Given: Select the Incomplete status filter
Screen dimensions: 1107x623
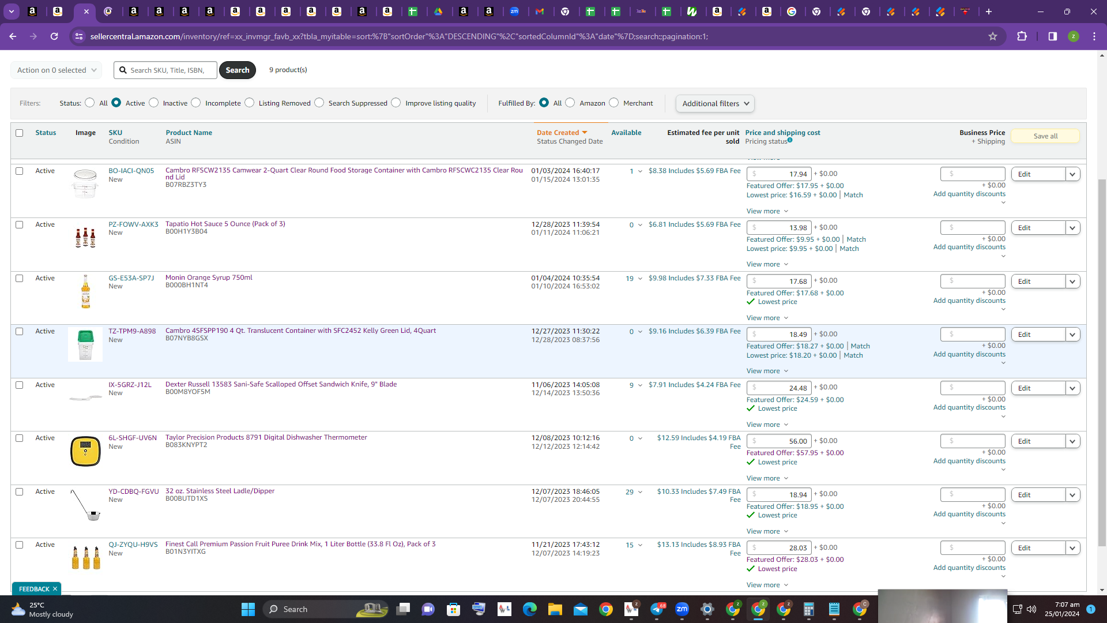Looking at the screenshot, I should click(x=196, y=103).
